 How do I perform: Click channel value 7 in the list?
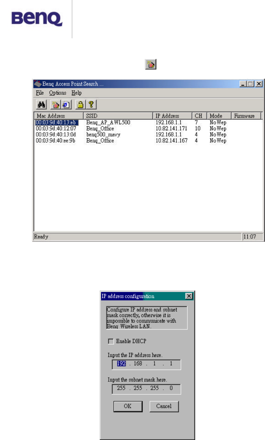pyautogui.click(x=196, y=123)
